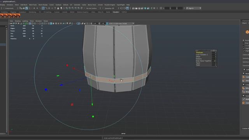This screenshot has height=140, width=249.
Task: Collapse the Tools section in Modeling Toolkit
Action: point(244,96)
